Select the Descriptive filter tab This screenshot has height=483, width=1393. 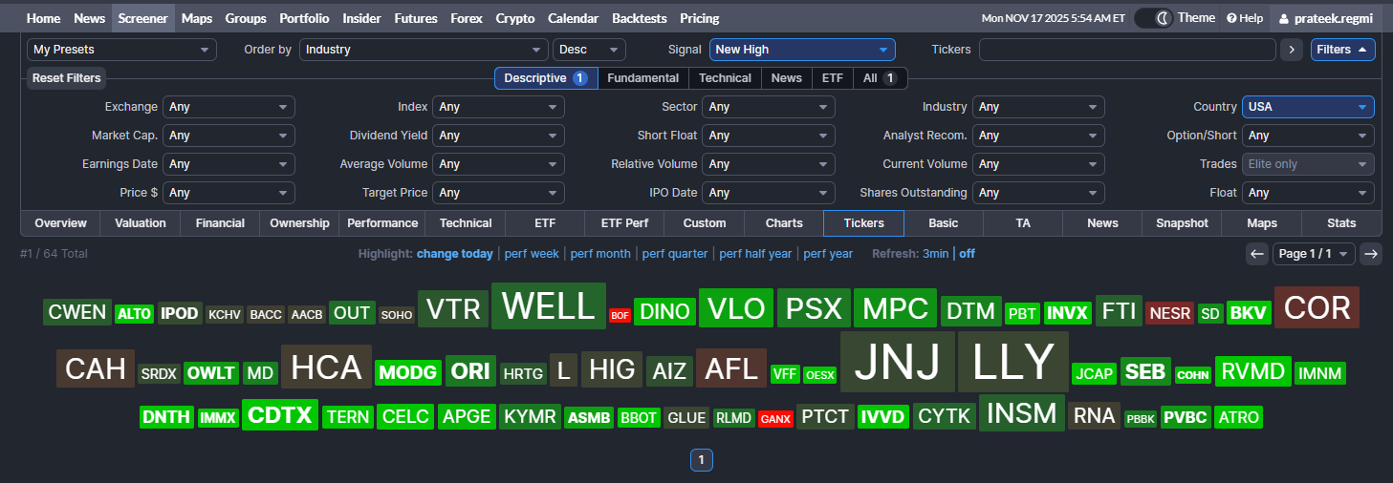pyautogui.click(x=546, y=78)
